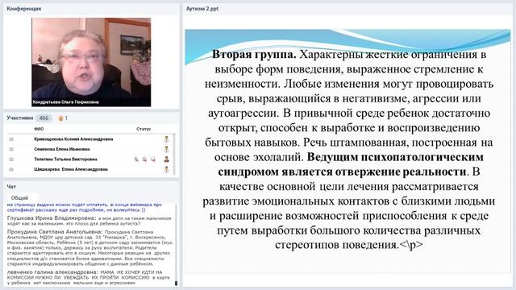This screenshot has height=290, width=516.
Task: Click status avatar icon for Кривощекова Ксения Александровна
Action: pyautogui.click(x=167, y=139)
